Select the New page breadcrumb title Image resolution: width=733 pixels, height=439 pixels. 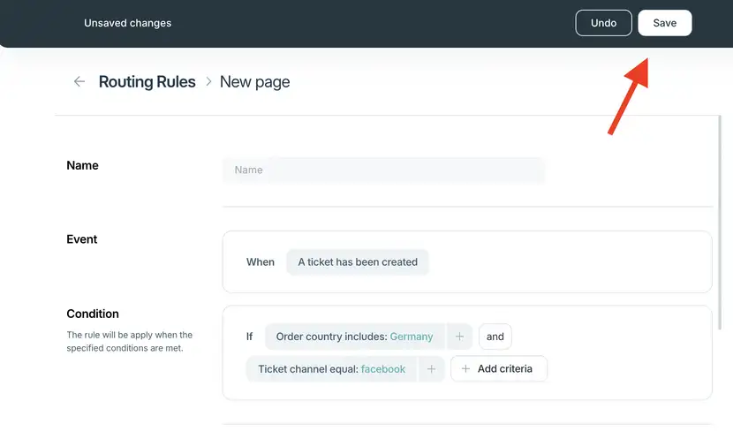(254, 82)
